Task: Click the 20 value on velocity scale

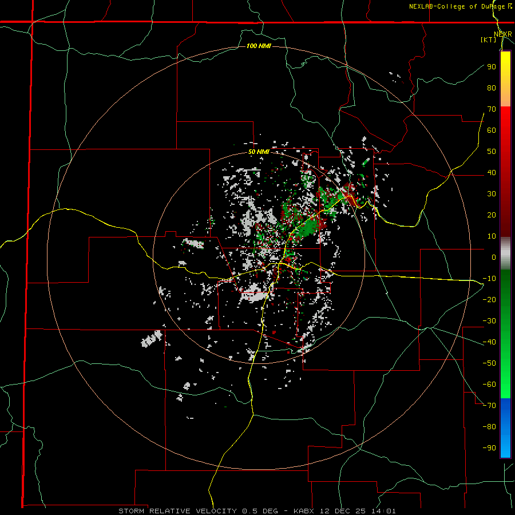Action: (492, 215)
